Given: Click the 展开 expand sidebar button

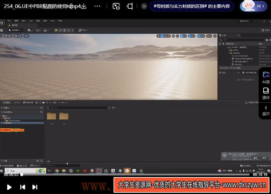Looking at the screenshot, I should pyautogui.click(x=266, y=111).
